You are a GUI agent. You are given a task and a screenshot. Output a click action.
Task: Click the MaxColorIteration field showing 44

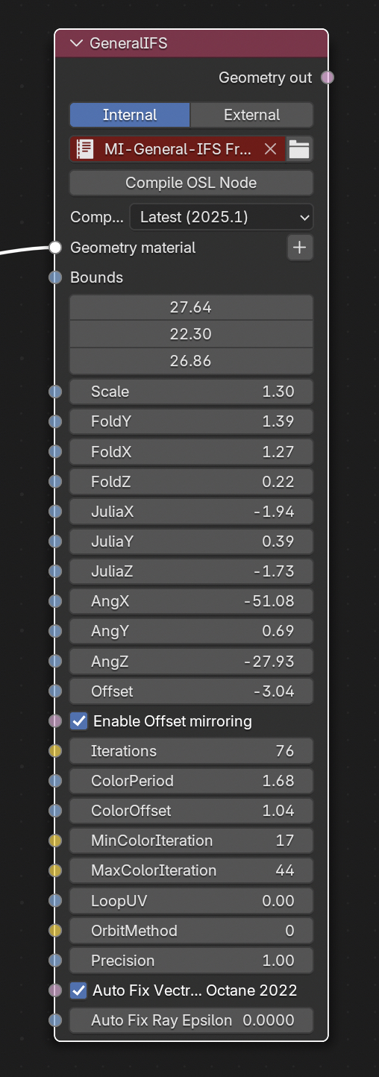pos(191,870)
